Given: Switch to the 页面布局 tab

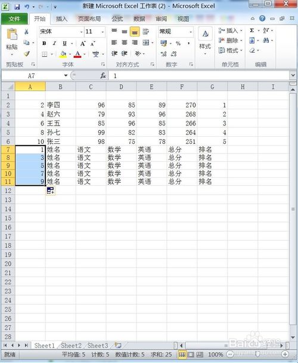Looking at the screenshot, I should coord(89,19).
